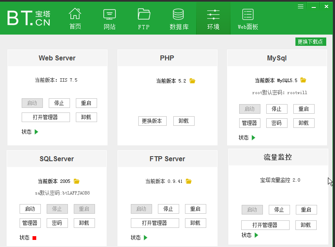Uninstall MySql with 卸载
335x247 pixels.
click(x=304, y=123)
